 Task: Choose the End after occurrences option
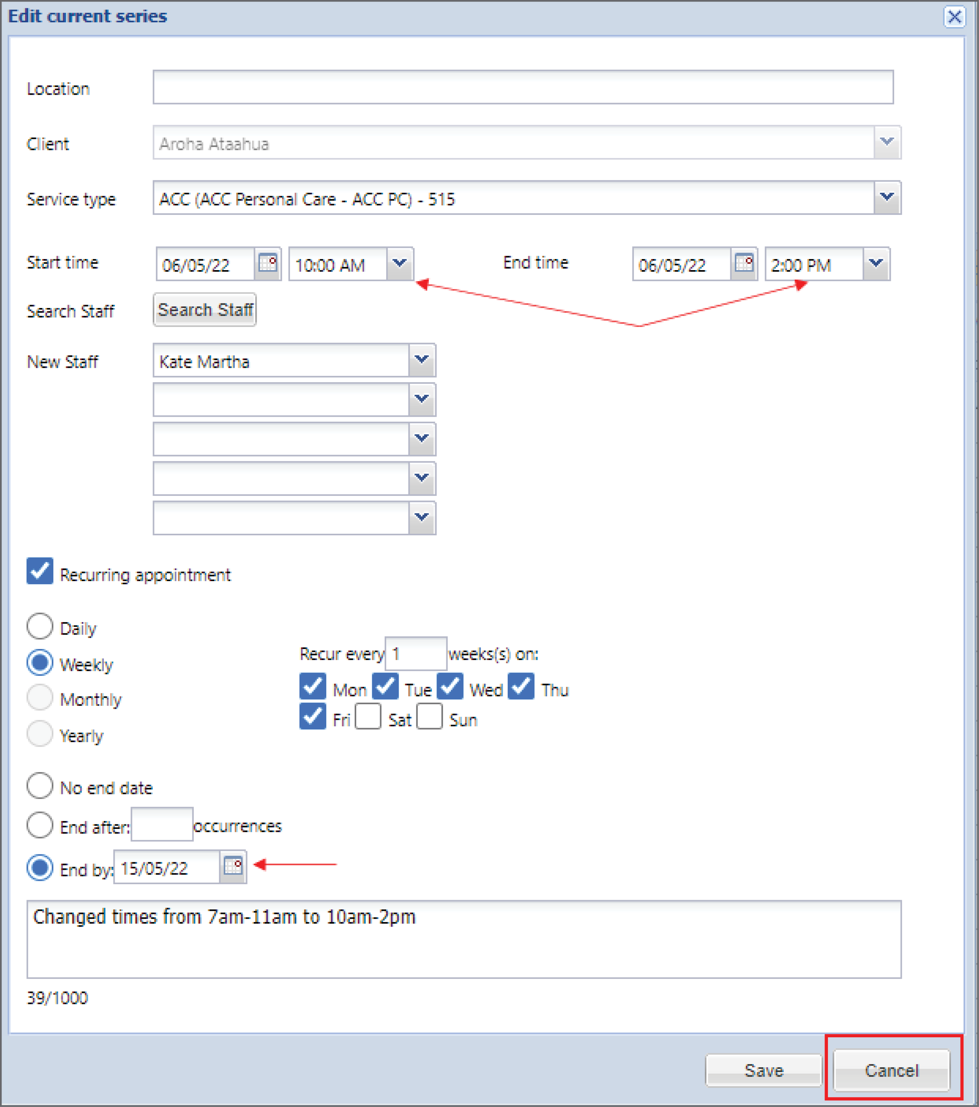tap(40, 826)
